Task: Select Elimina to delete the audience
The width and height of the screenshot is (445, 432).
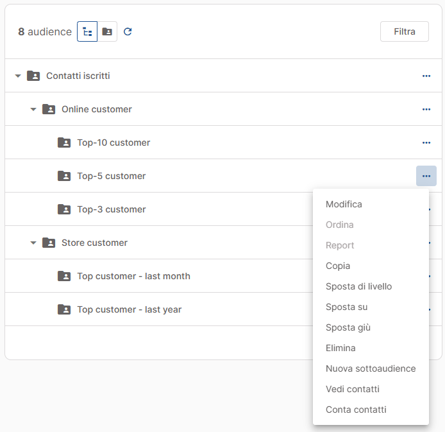Action: pyautogui.click(x=340, y=348)
